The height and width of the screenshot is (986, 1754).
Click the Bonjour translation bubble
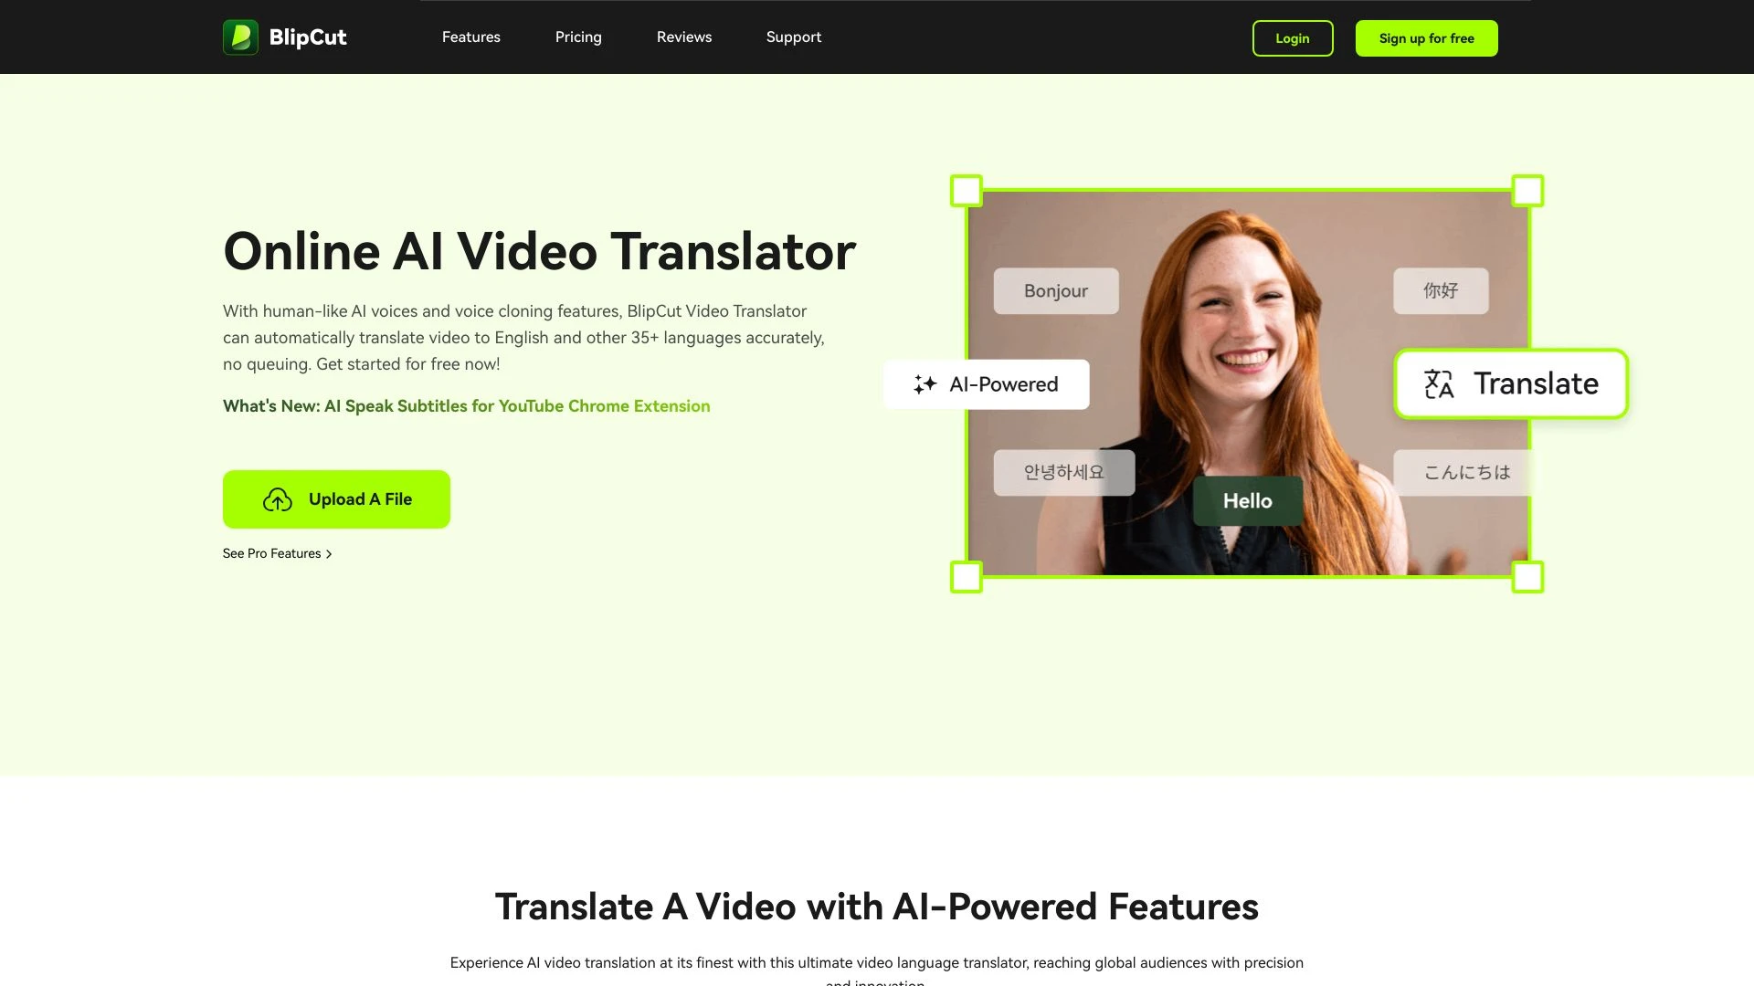(1055, 290)
